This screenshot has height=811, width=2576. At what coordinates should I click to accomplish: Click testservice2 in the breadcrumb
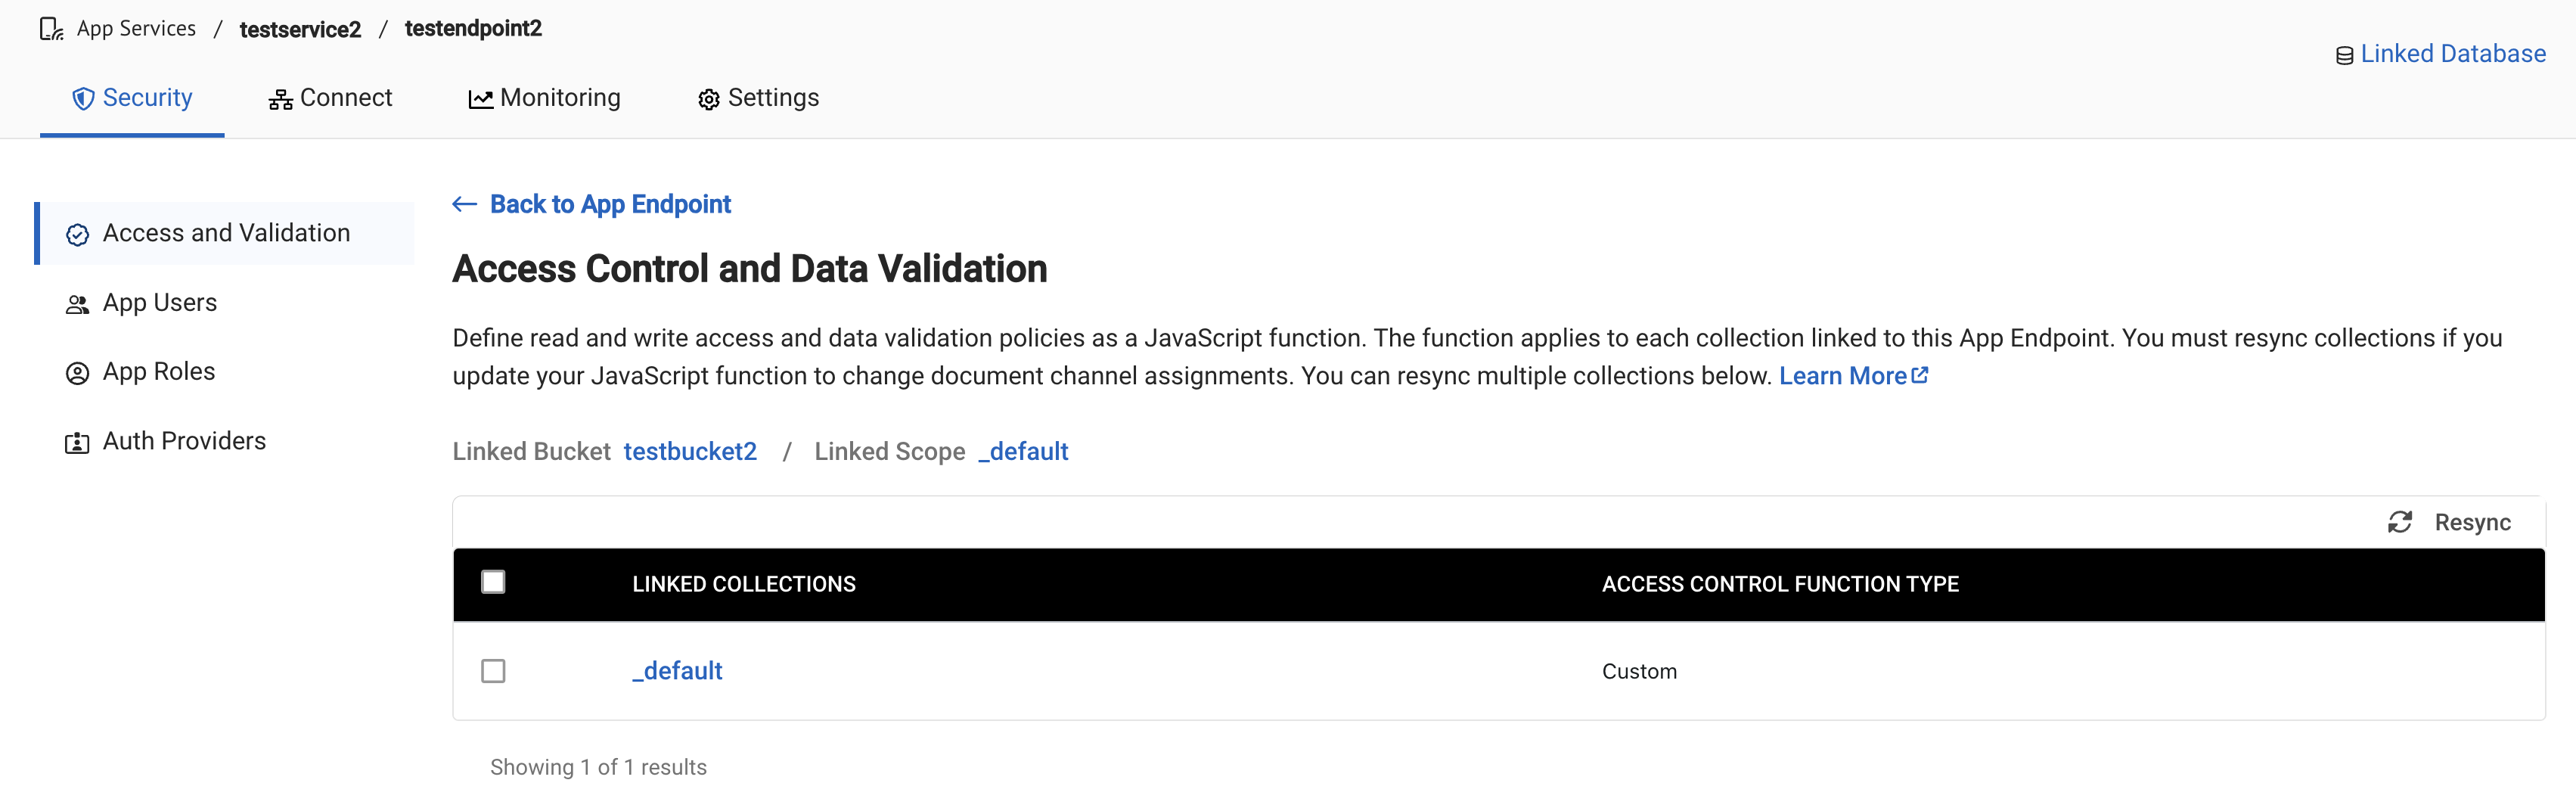pyautogui.click(x=300, y=29)
